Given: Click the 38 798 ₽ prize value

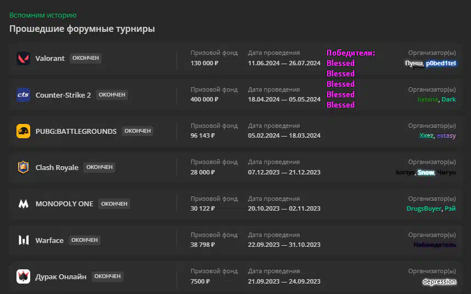Looking at the screenshot, I should pyautogui.click(x=203, y=245).
